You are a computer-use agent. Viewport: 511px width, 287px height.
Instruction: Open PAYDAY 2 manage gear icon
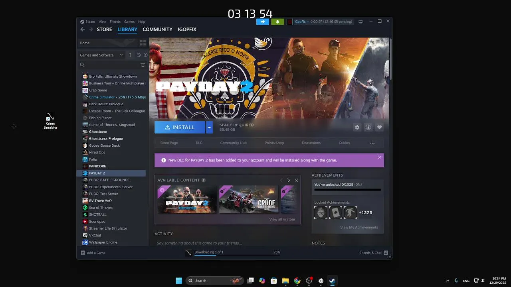[357, 127]
